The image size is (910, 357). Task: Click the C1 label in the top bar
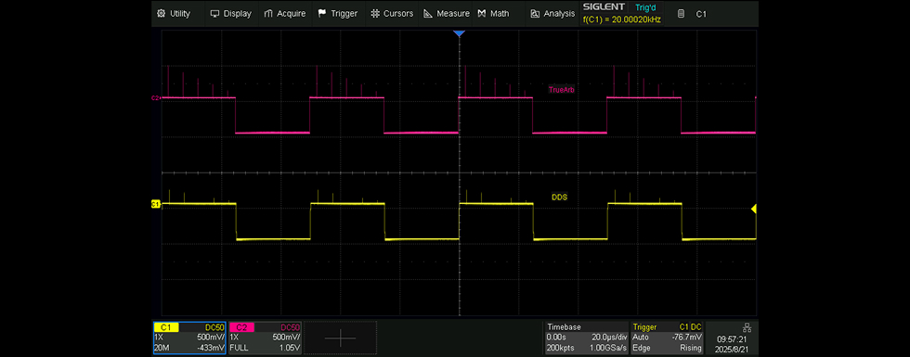pos(701,13)
